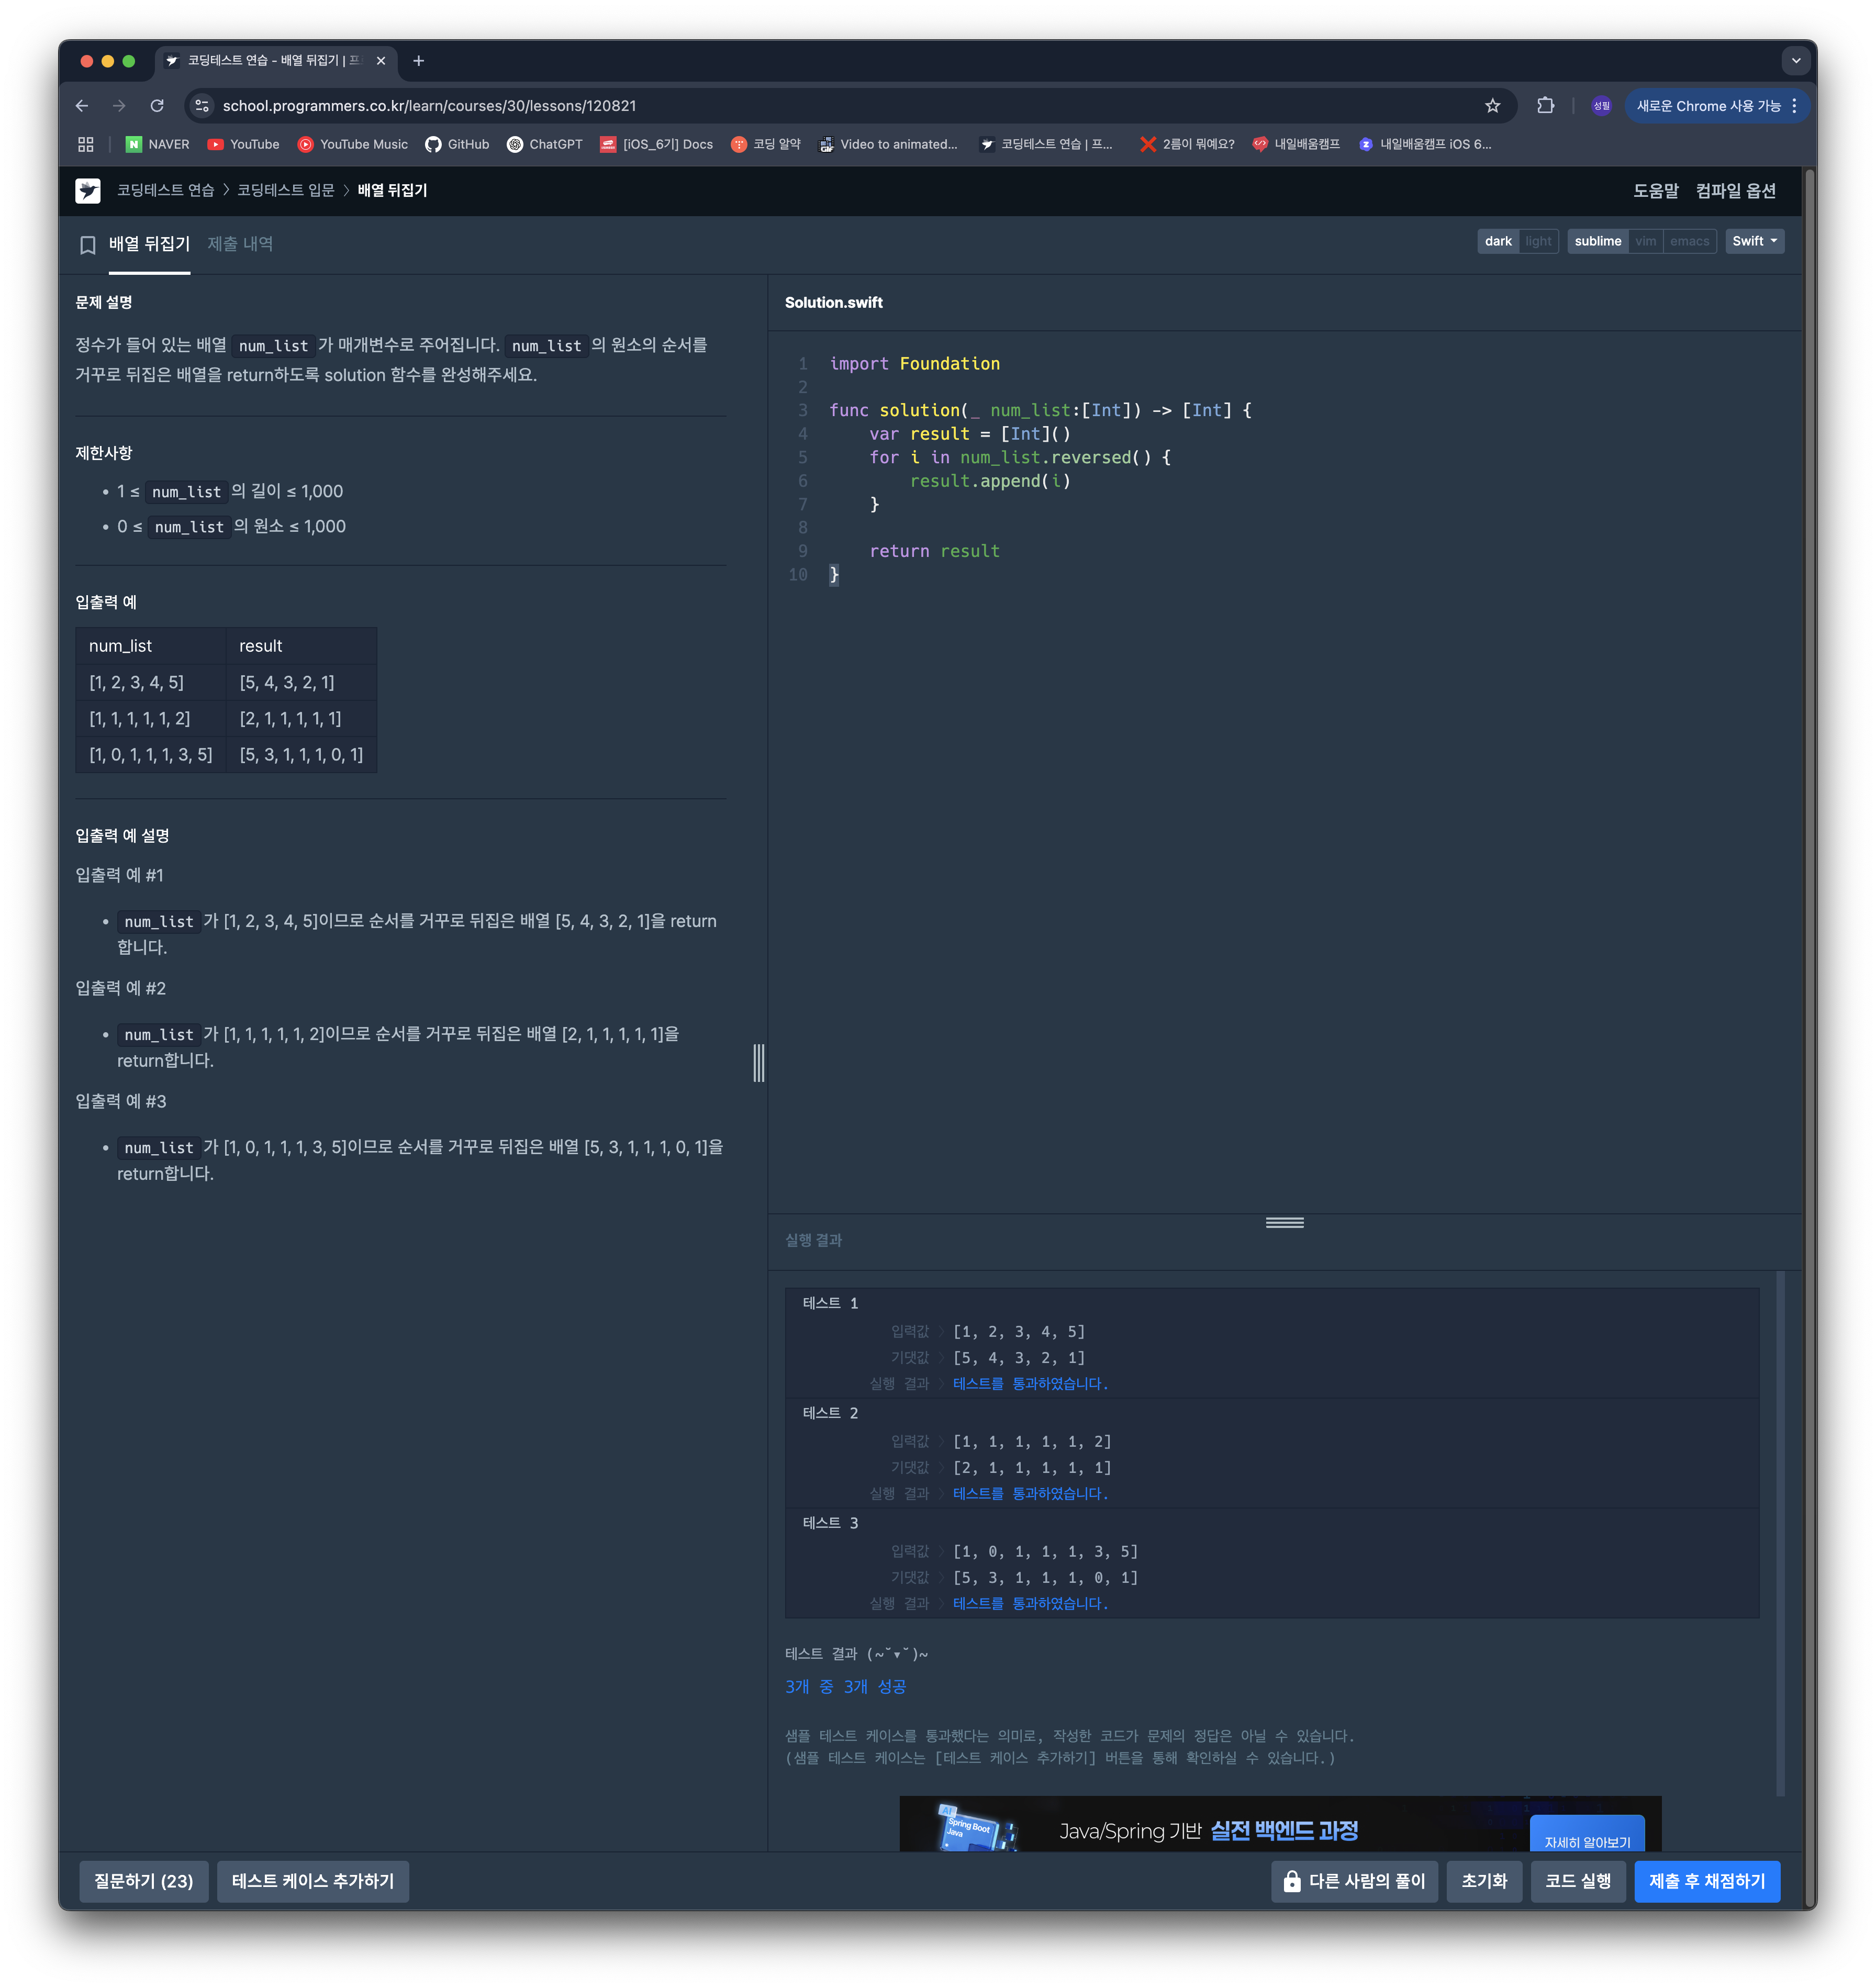This screenshot has height=1988, width=1876.
Task: Click the lock icon on 다른 사람의 풀이
Action: [x=1291, y=1881]
